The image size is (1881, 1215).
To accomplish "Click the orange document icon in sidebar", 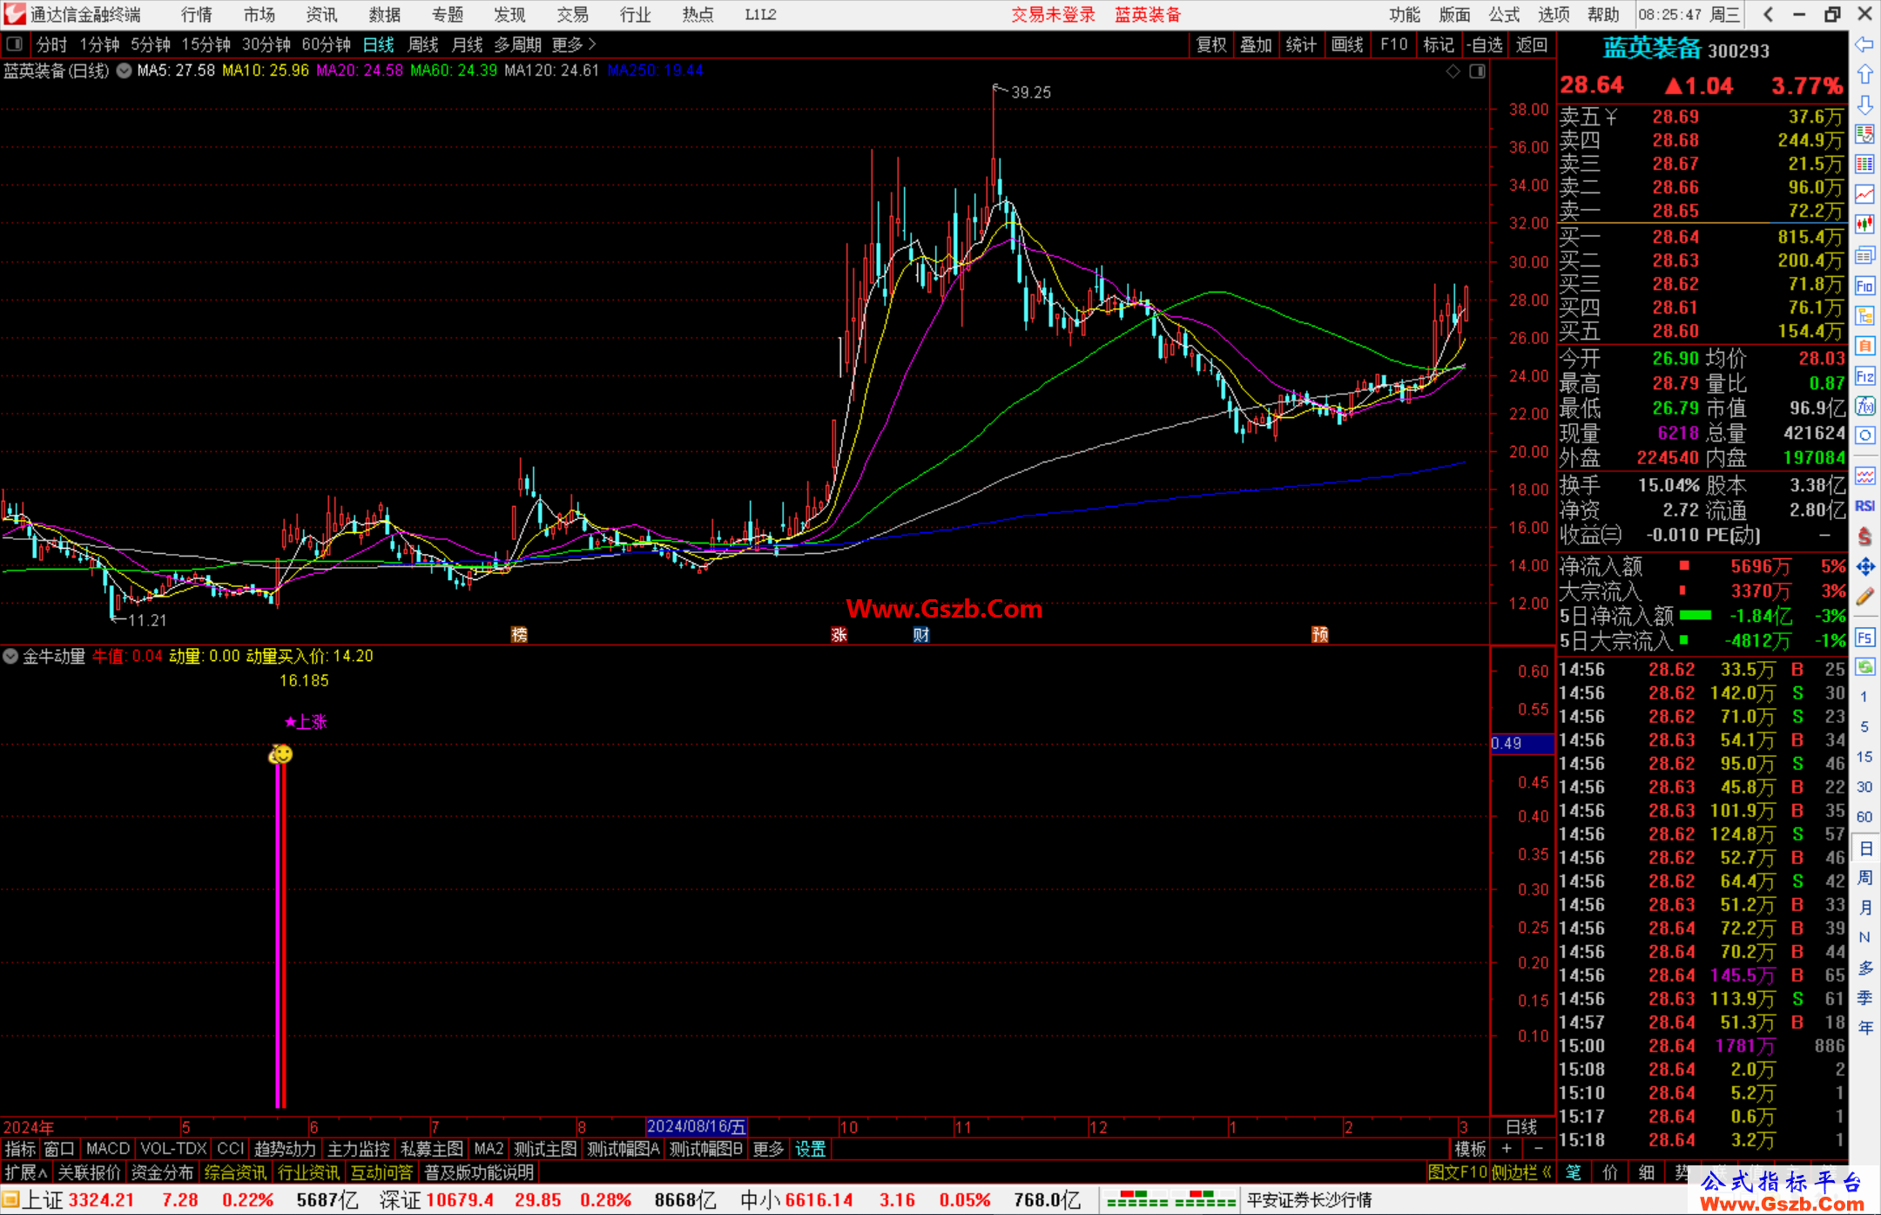I will click(1864, 346).
